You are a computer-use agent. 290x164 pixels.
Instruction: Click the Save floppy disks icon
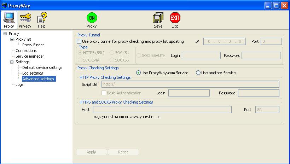point(158,20)
